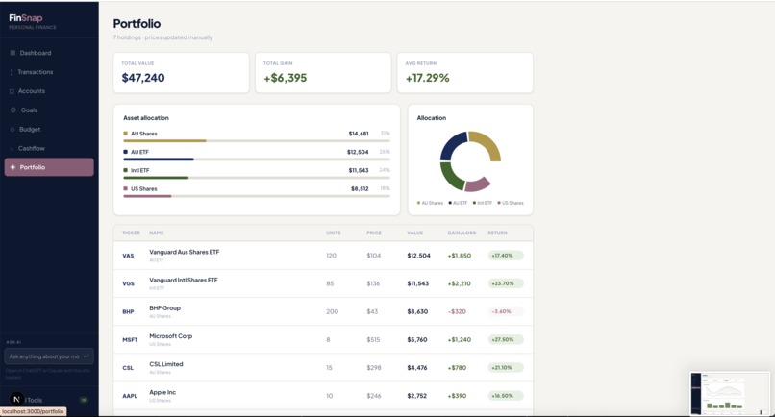Screen dimensions: 775x417
Task: Click the navy segment of the donut chart
Action: tap(452, 145)
